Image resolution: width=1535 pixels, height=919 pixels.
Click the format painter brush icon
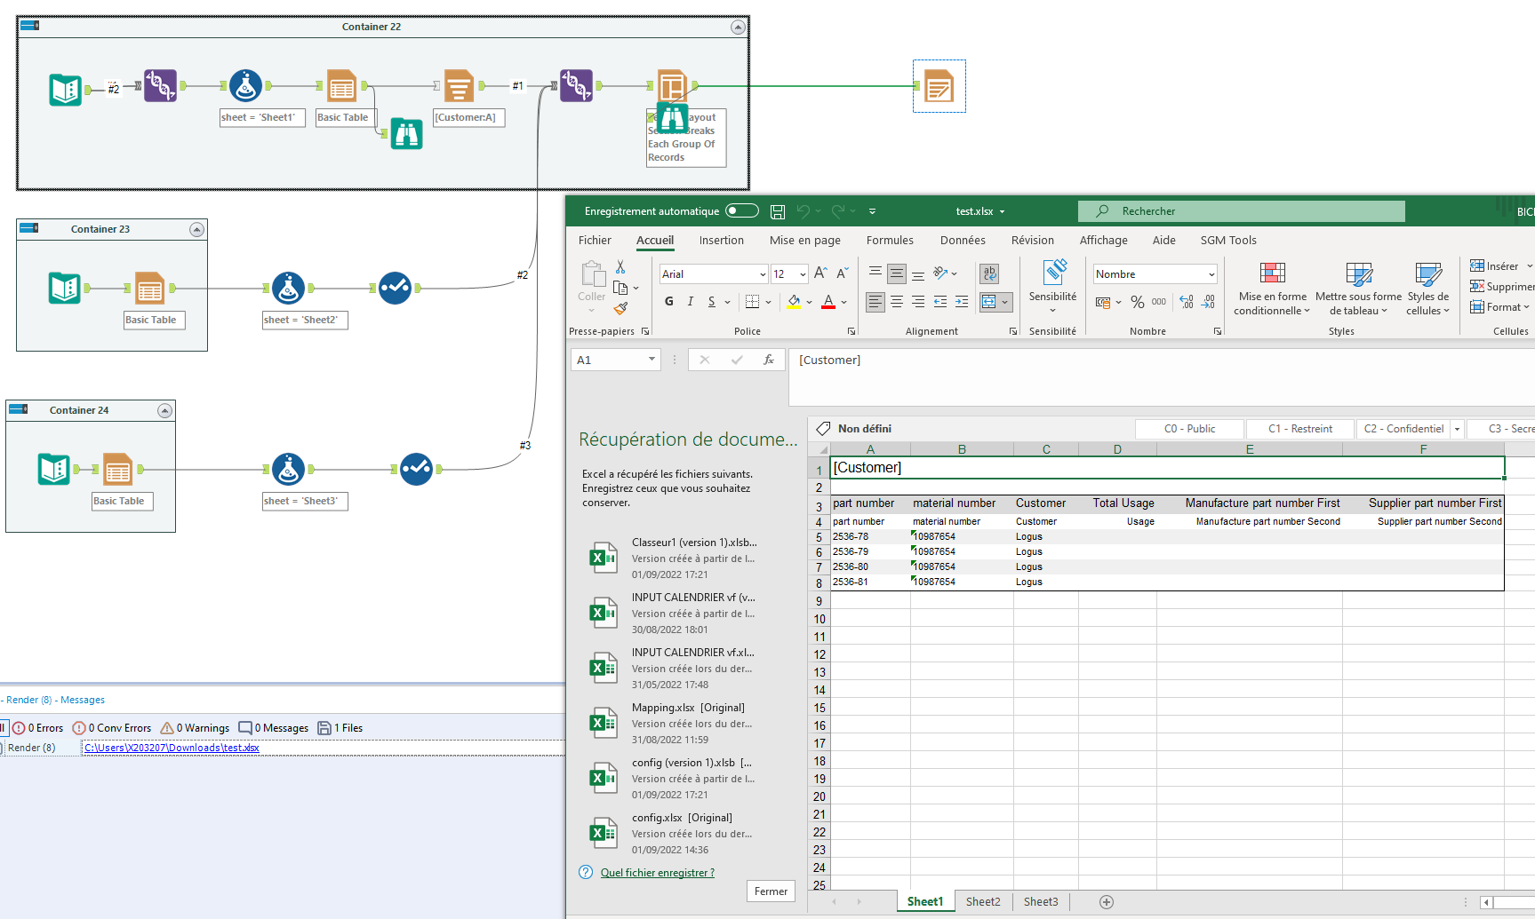620,309
